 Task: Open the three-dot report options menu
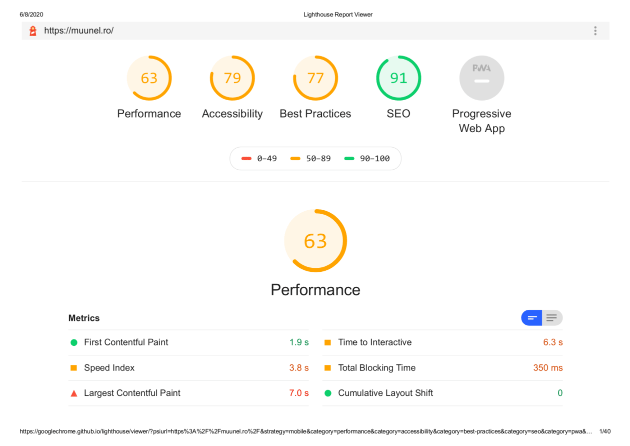click(x=595, y=31)
